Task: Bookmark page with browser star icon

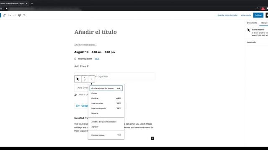Action: click(x=257, y=8)
